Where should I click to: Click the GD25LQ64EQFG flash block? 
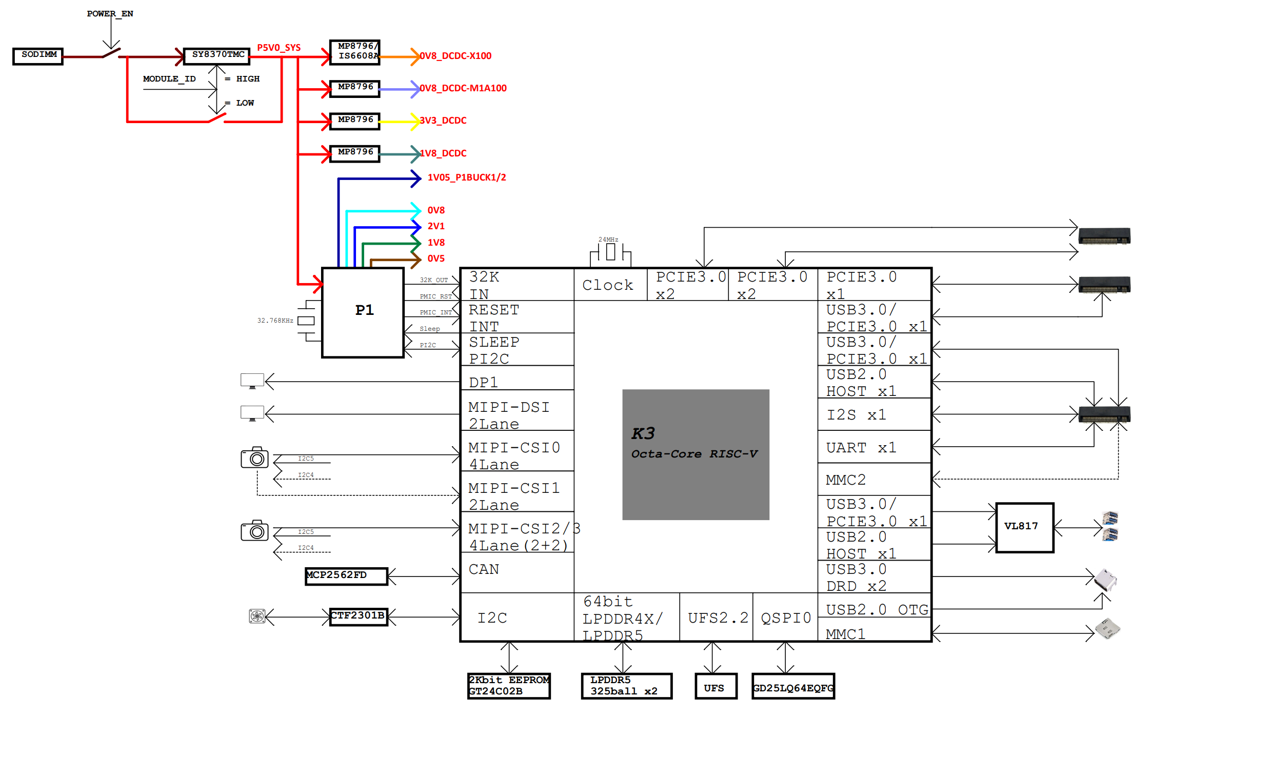(793, 687)
